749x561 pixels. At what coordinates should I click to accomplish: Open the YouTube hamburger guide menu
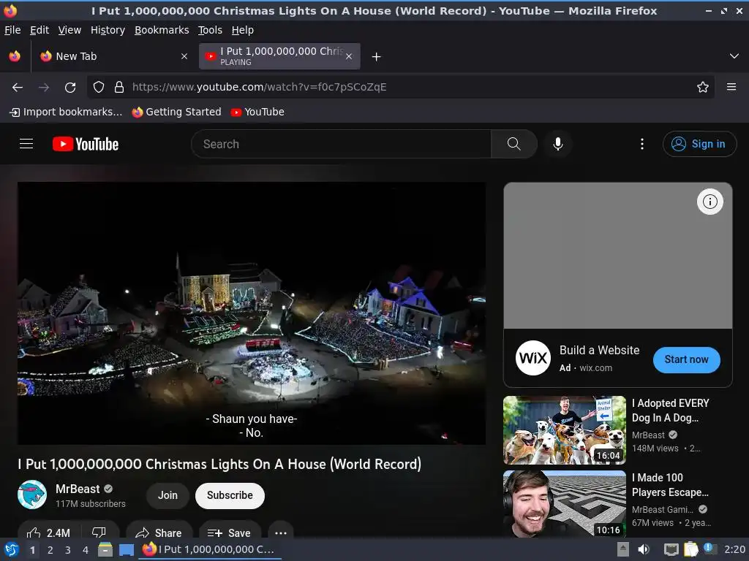click(26, 144)
